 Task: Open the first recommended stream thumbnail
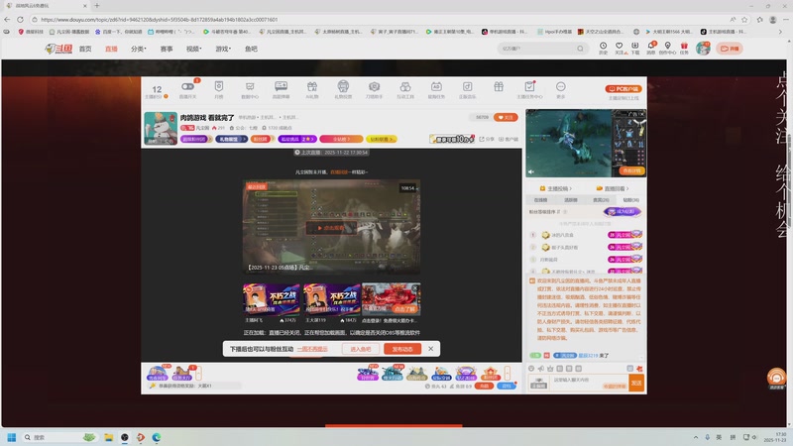272,299
